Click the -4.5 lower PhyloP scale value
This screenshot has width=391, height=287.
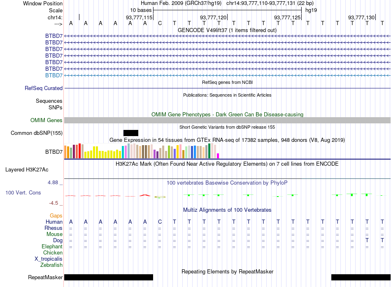tap(54, 203)
